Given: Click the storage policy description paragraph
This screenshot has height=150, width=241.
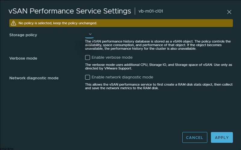Looking at the screenshot, I should pos(158,45).
